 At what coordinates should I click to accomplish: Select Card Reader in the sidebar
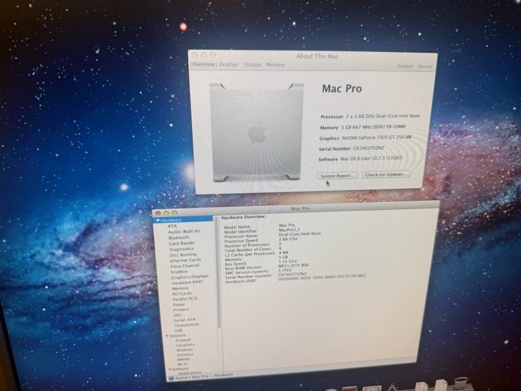point(182,243)
